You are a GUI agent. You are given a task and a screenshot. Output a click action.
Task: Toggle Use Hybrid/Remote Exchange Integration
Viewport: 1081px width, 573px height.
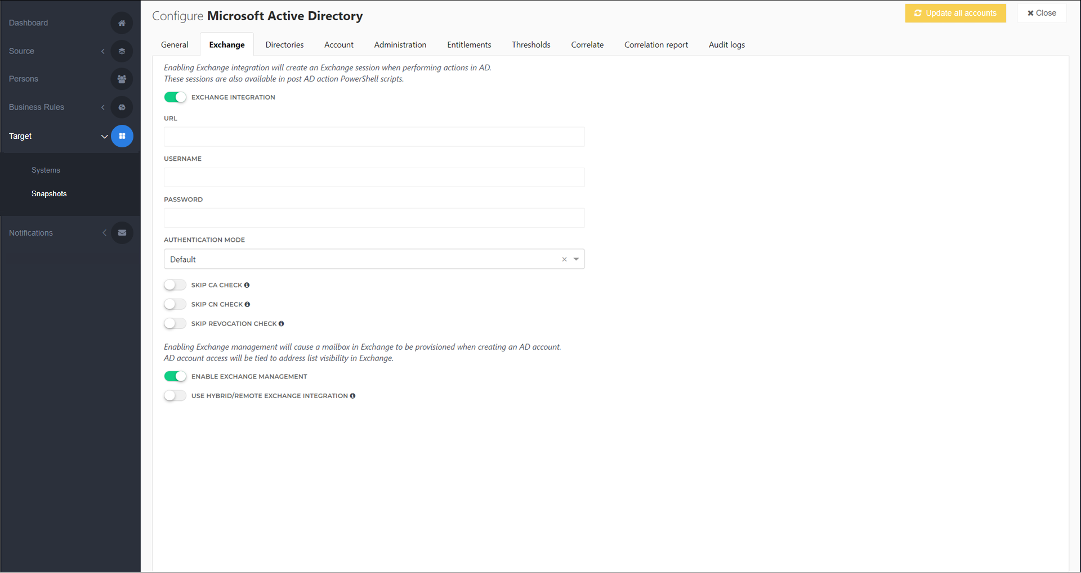[175, 396]
